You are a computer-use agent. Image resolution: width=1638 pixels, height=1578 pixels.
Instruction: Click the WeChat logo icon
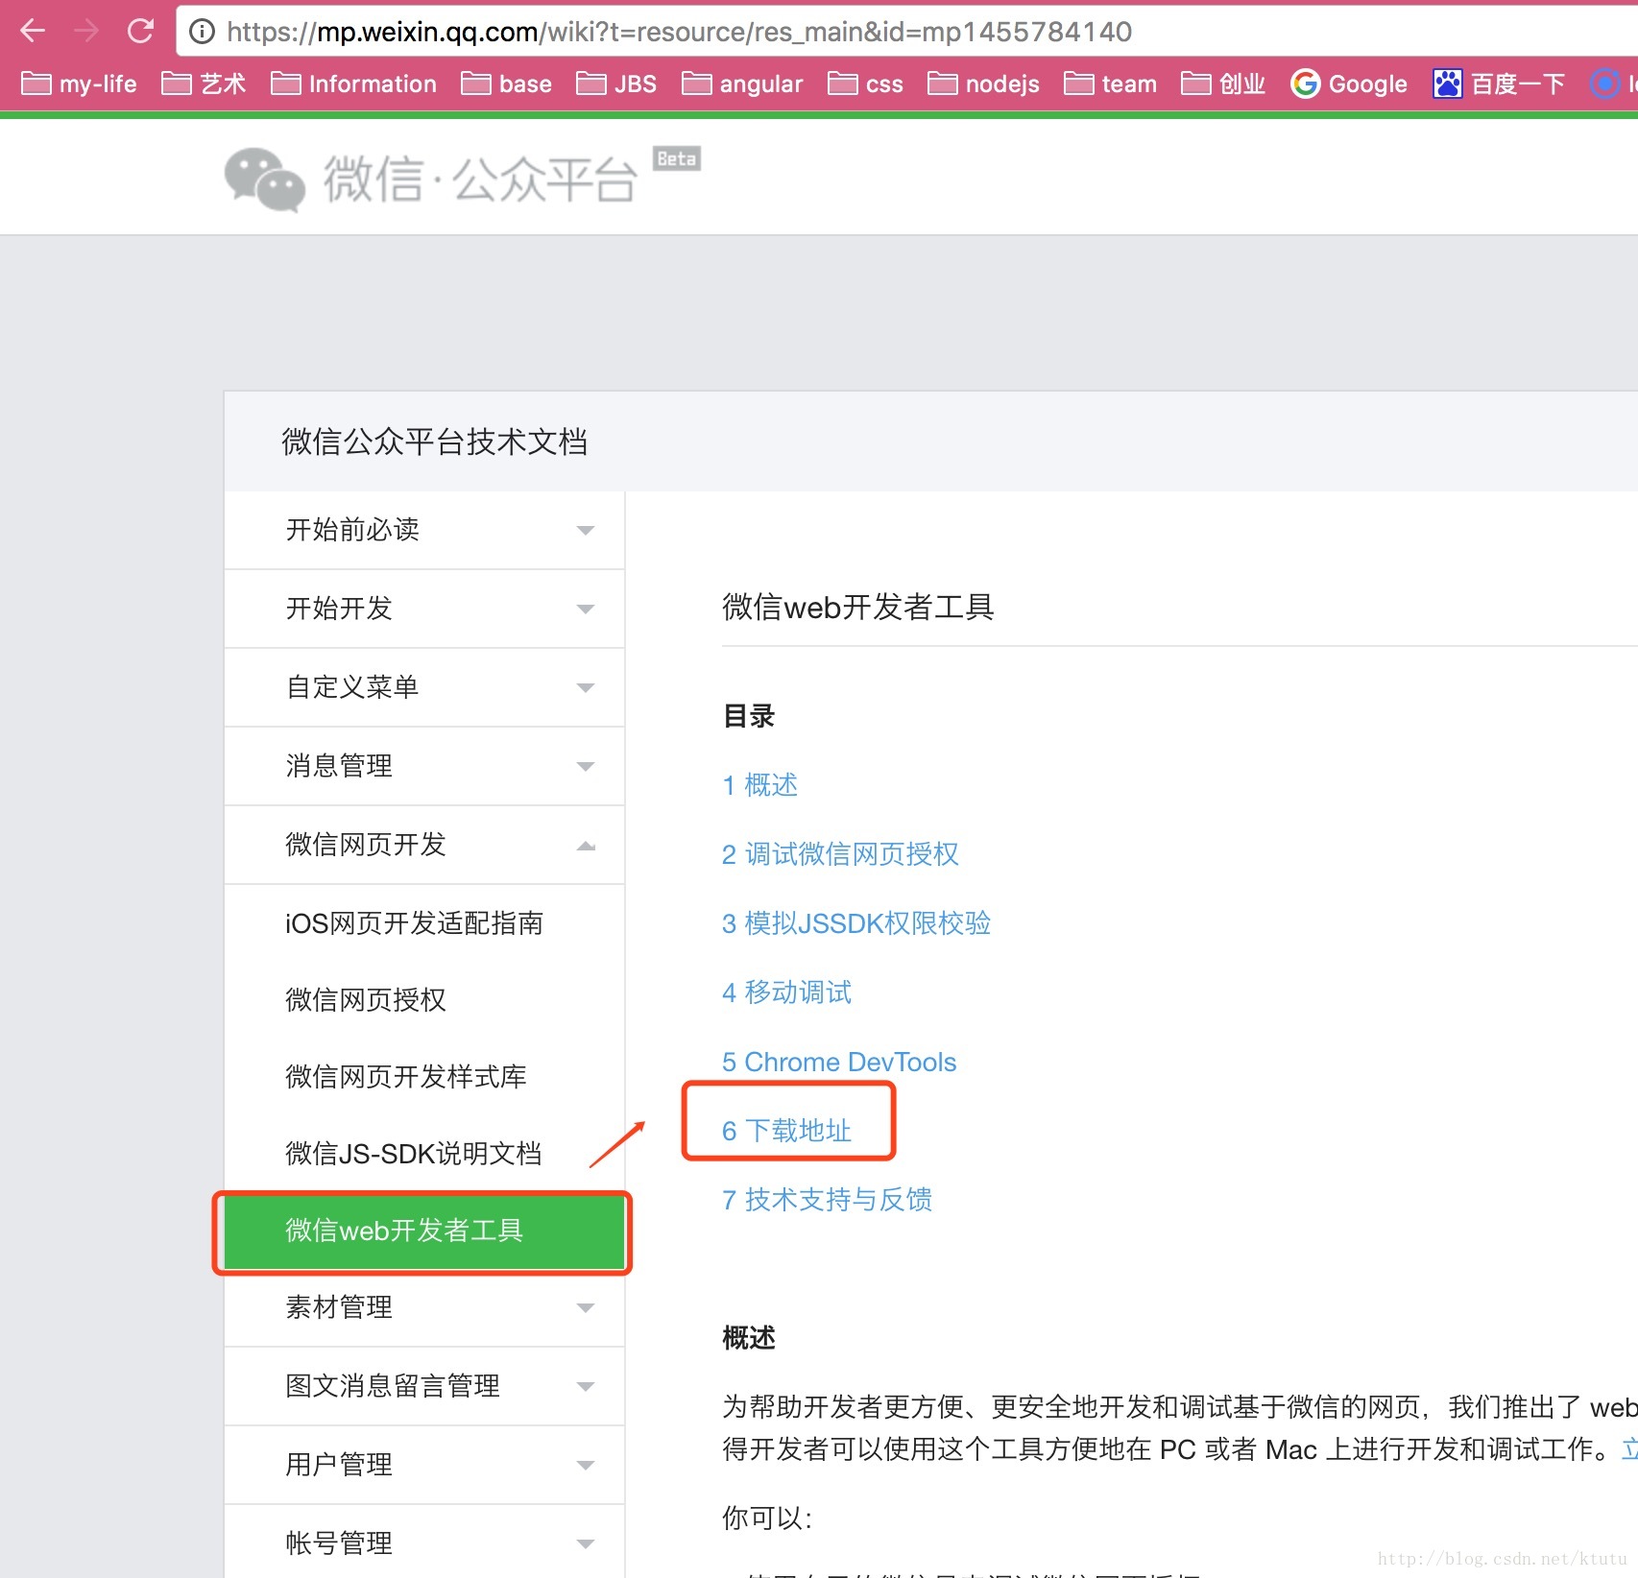click(x=265, y=179)
